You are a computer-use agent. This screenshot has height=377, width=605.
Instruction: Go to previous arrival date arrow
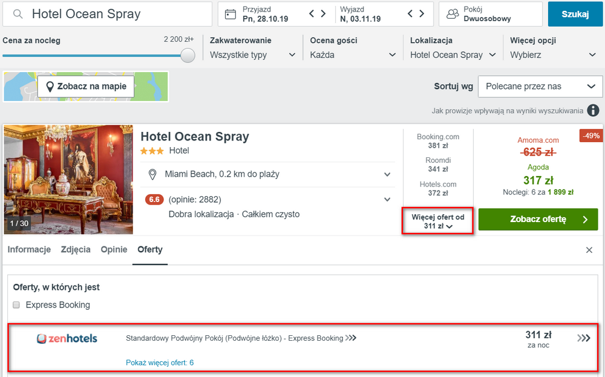pos(312,13)
